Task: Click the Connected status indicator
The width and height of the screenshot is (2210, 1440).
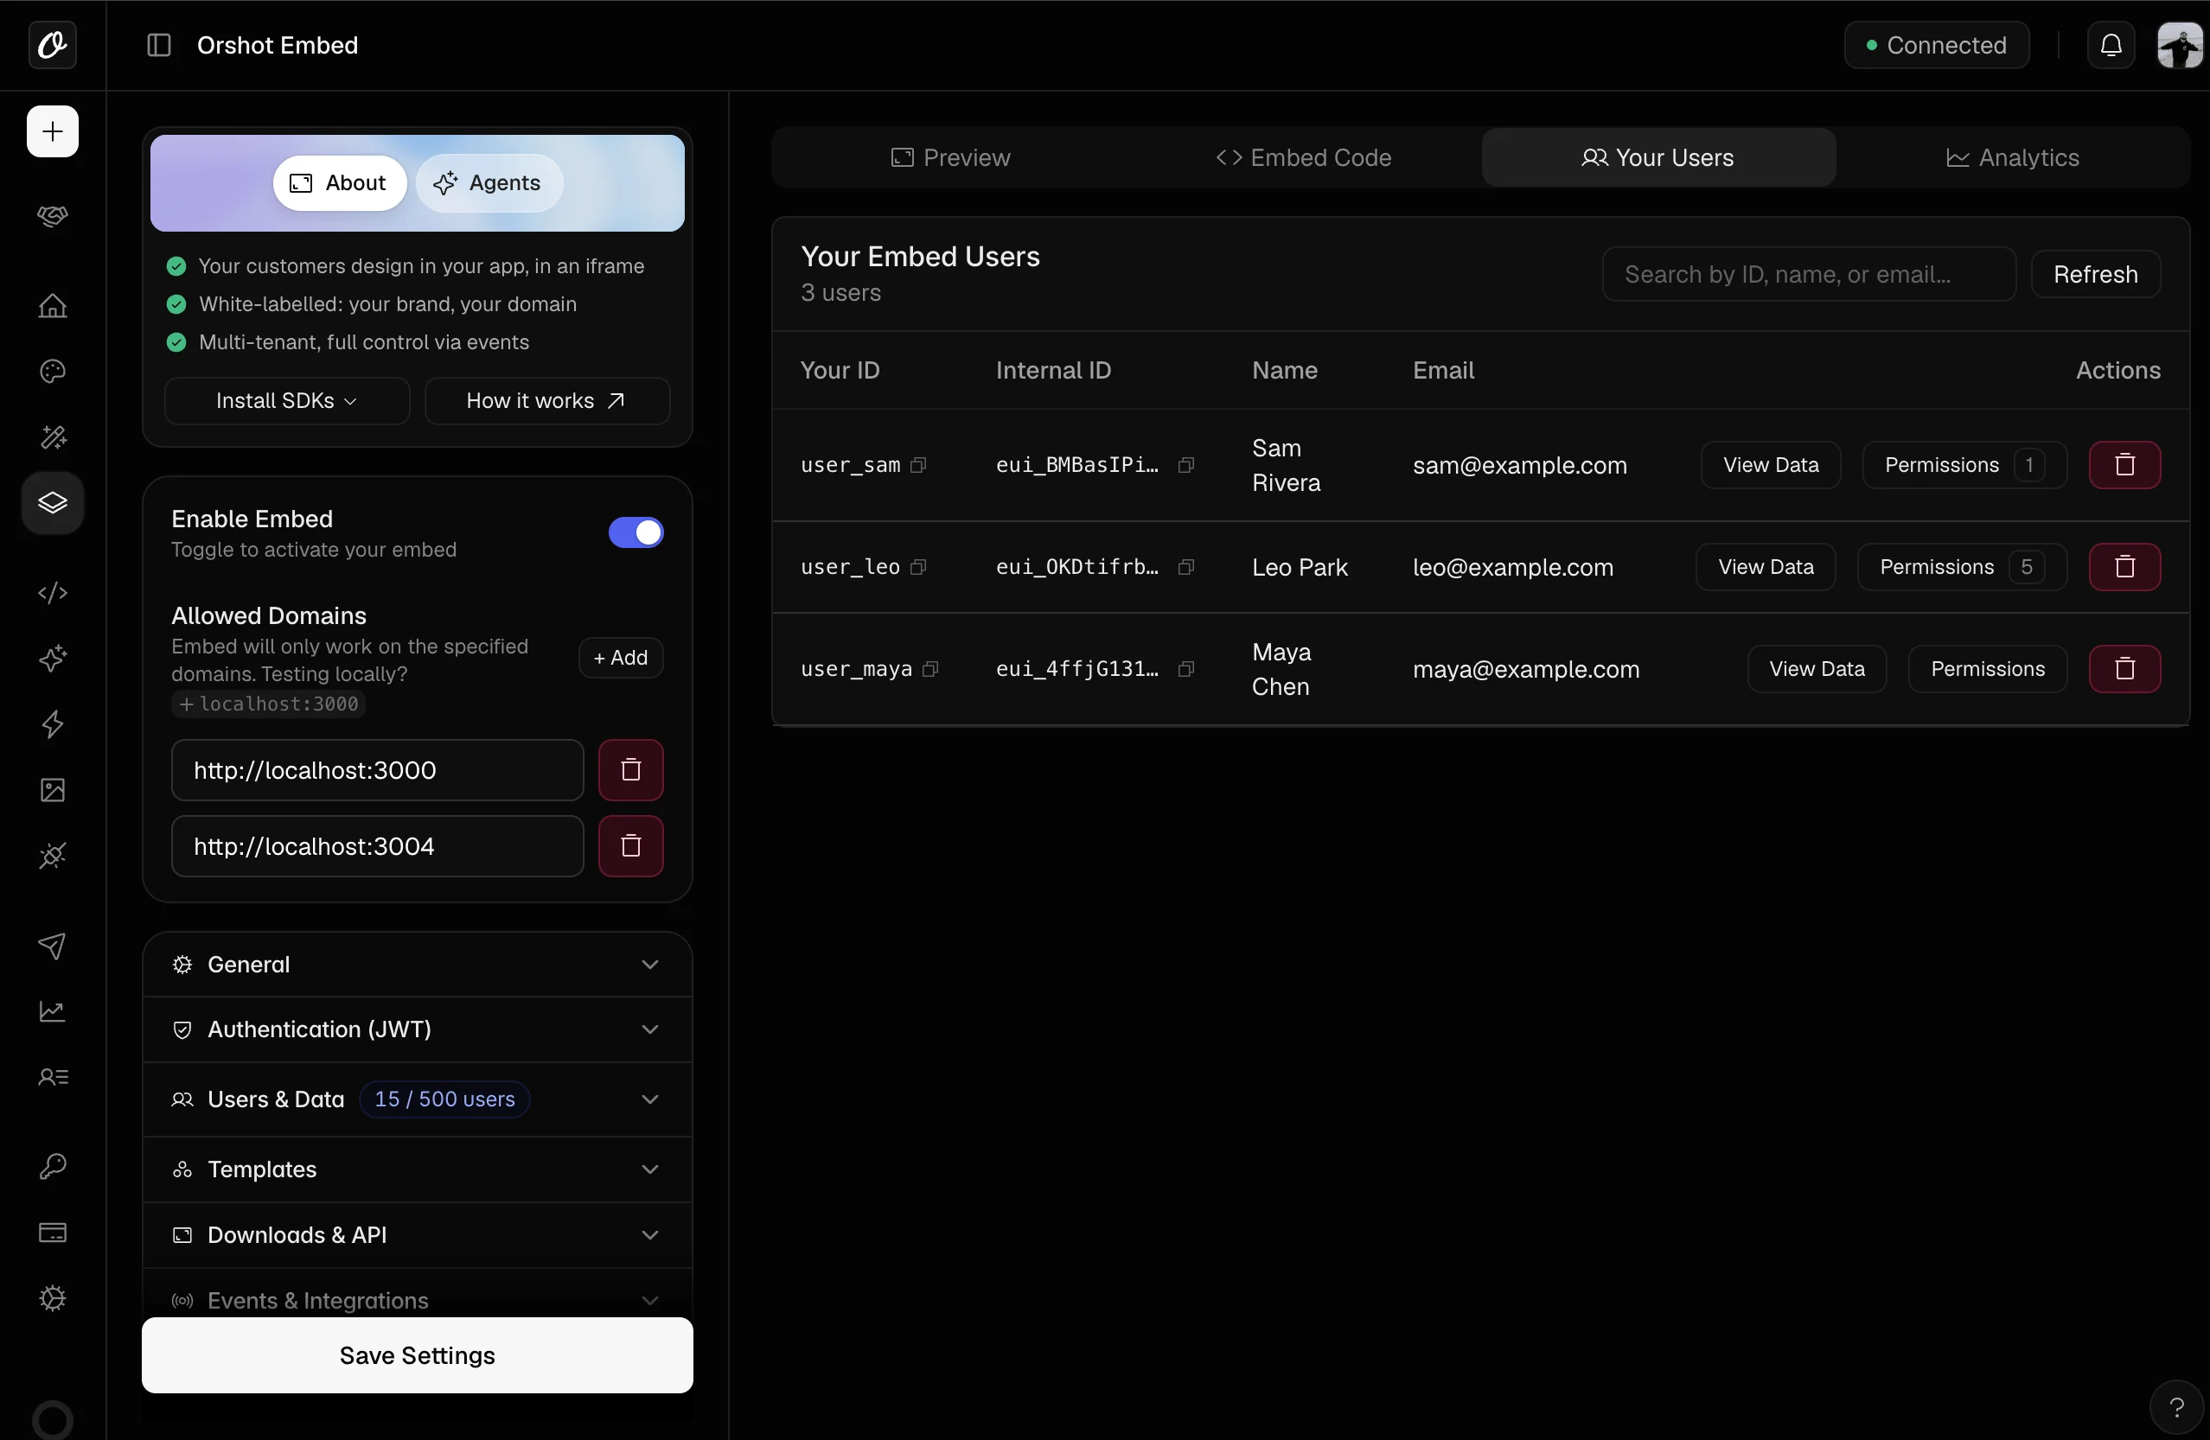Action: [x=1936, y=45]
